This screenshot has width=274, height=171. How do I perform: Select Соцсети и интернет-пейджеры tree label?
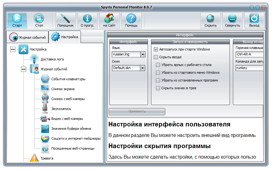click(76, 138)
